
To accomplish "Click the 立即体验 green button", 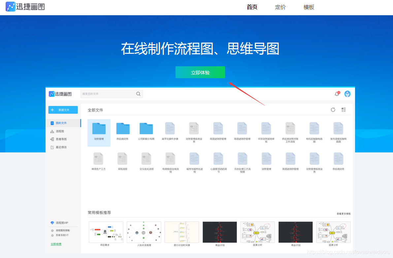I will (200, 72).
